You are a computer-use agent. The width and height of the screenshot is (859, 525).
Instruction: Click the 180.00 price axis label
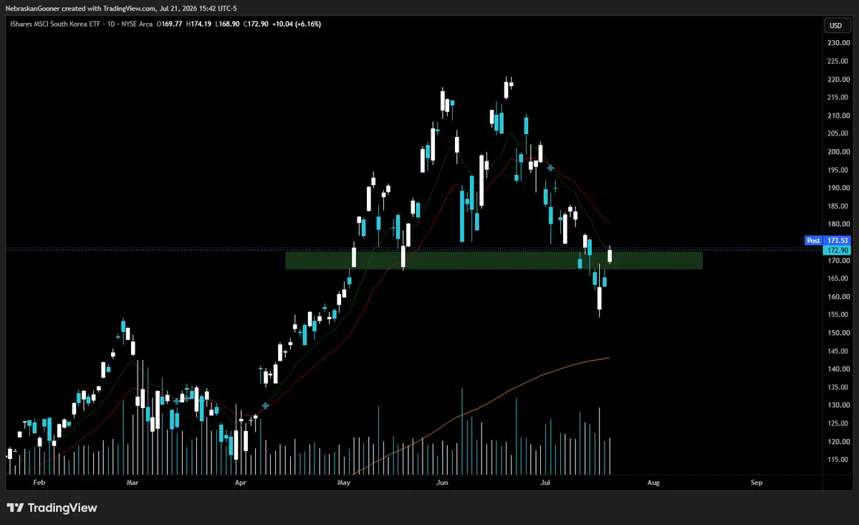coord(838,224)
